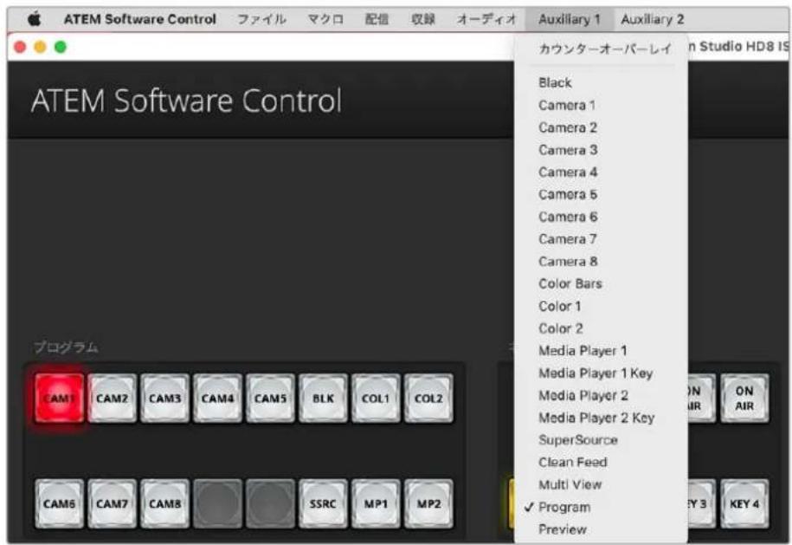Switch program bus to SSRC
792x545 pixels.
(x=323, y=503)
